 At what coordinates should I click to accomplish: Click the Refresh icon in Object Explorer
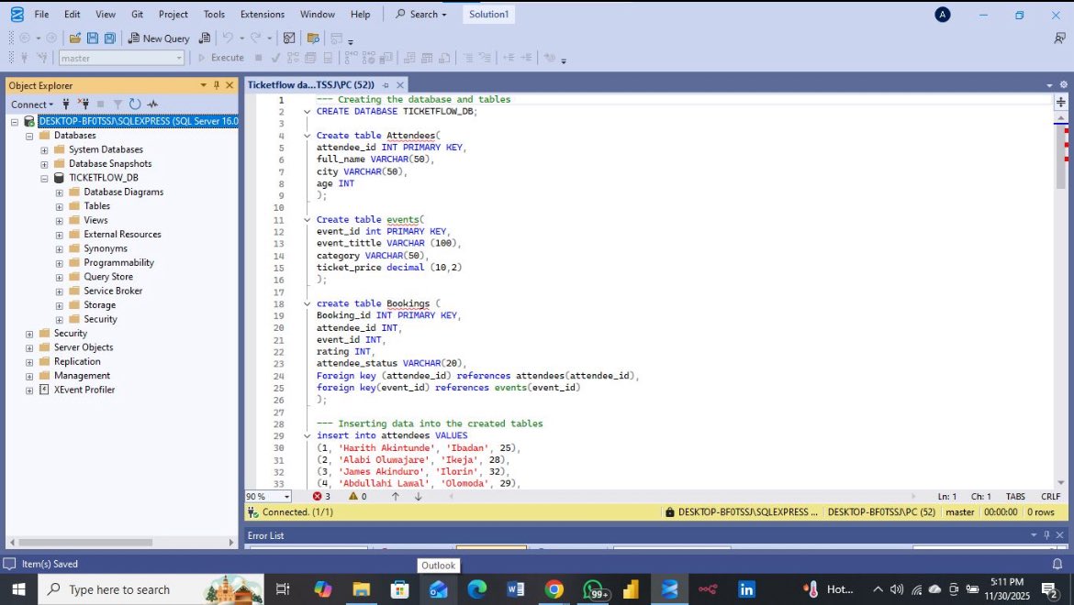coord(135,104)
